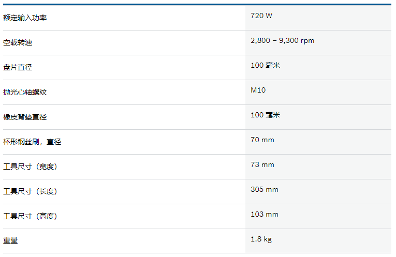
Task: Click the 工具尺寸（宽度）label
Action: click(x=30, y=167)
